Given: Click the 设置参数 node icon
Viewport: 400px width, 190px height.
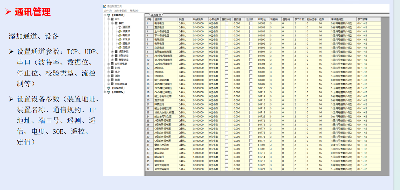Looking at the screenshot, I should tap(116, 52).
